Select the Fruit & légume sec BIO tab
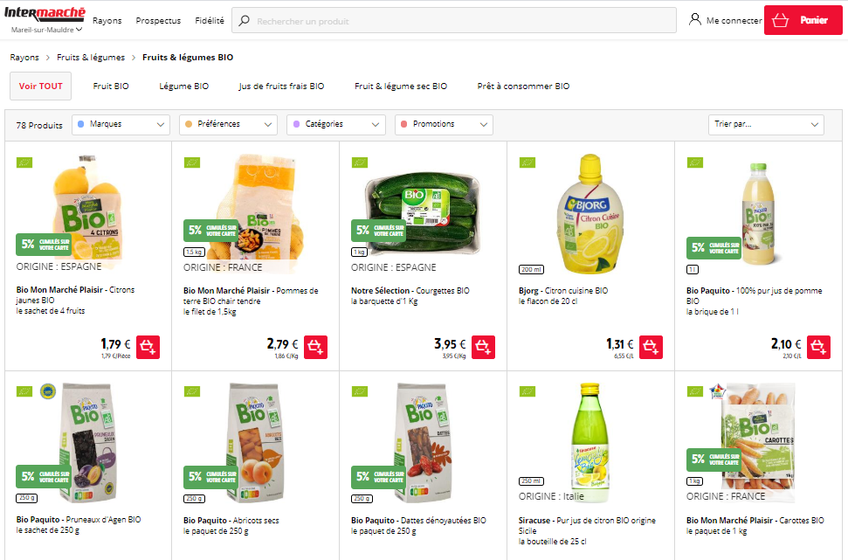 point(401,86)
